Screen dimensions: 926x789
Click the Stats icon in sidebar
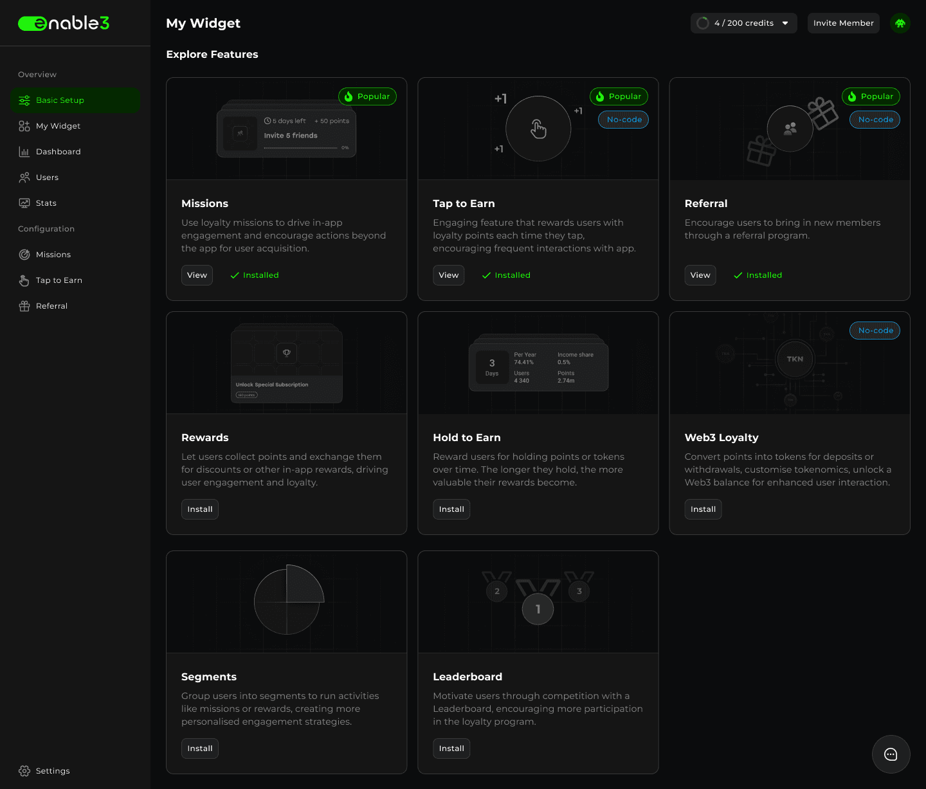tap(24, 203)
